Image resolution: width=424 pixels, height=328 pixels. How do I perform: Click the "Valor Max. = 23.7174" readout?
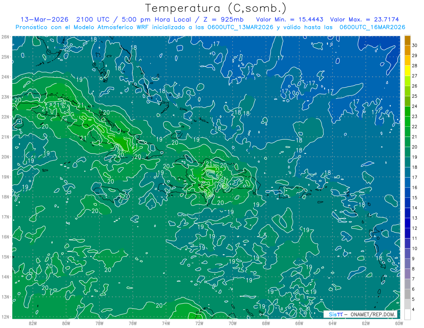click(x=364, y=19)
